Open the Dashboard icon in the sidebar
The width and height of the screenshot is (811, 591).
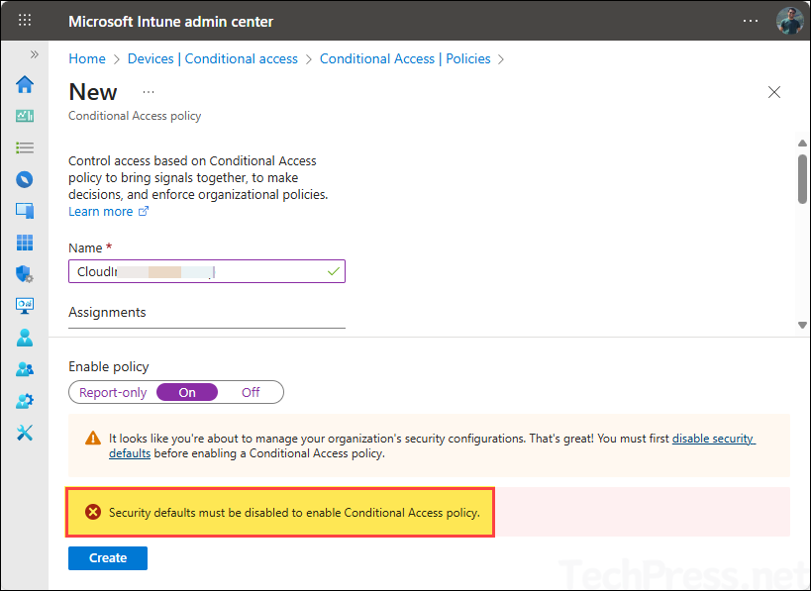point(25,116)
